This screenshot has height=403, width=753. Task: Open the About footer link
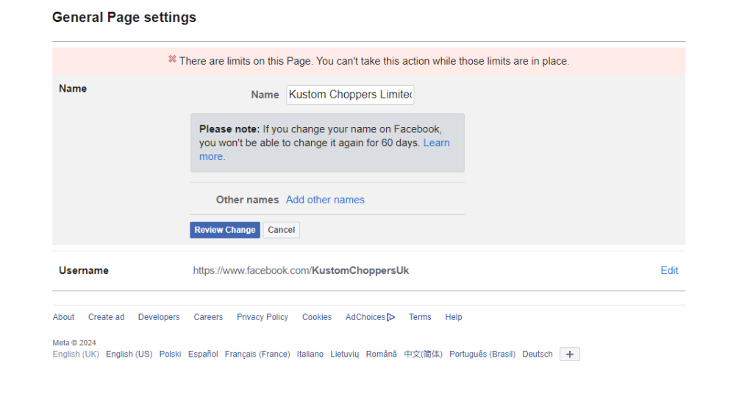click(x=63, y=317)
